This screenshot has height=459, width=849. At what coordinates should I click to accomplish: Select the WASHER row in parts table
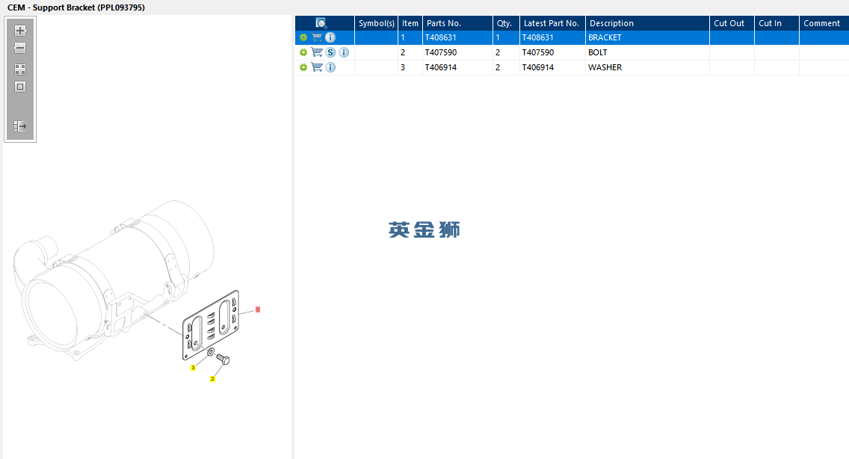[572, 67]
